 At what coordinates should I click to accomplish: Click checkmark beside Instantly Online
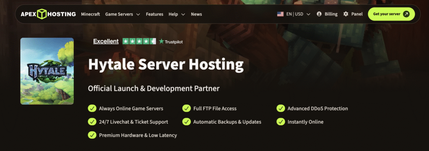click(x=281, y=122)
